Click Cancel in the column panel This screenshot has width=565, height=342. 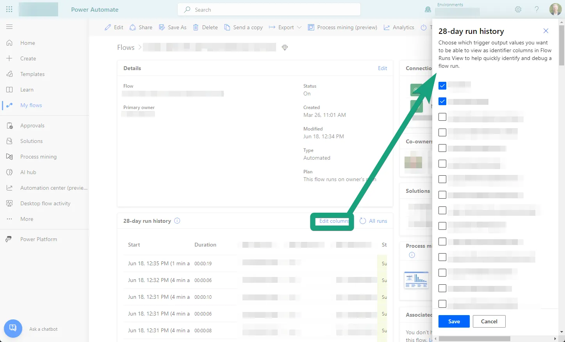[489, 321]
